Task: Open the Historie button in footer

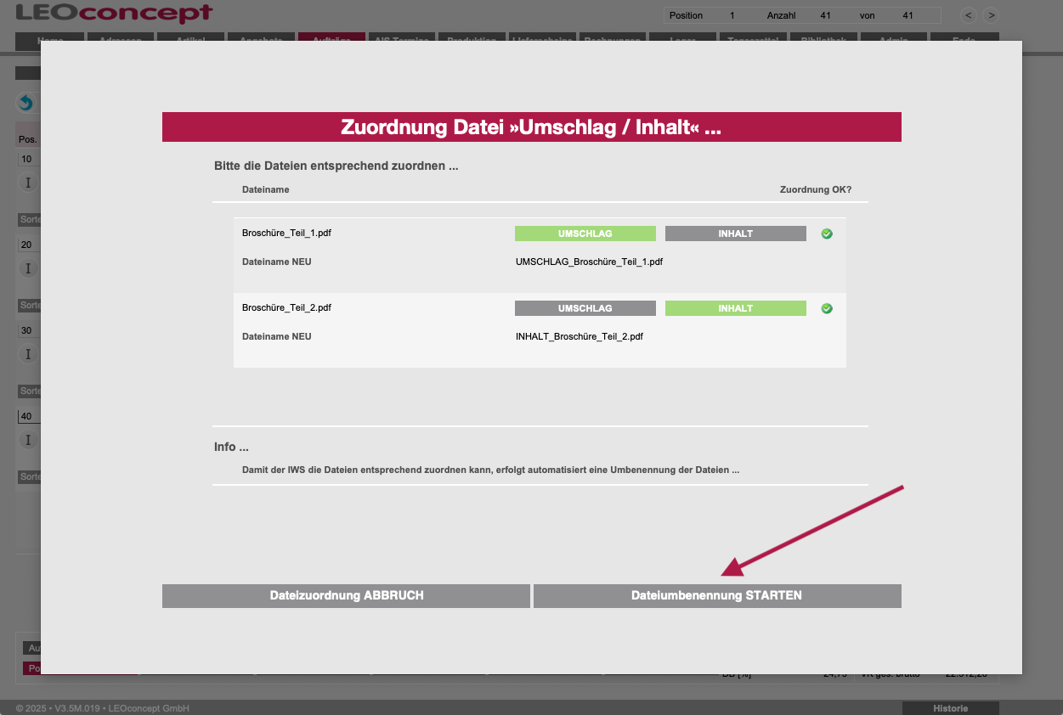Action: coord(950,708)
